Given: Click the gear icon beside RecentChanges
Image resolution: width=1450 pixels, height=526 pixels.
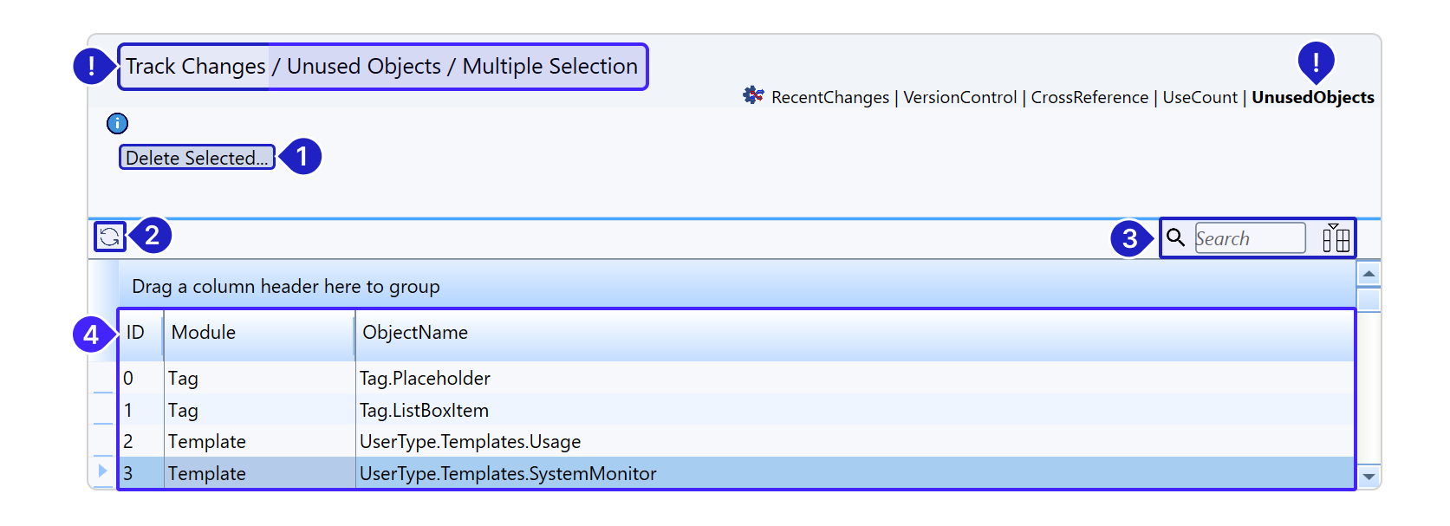Looking at the screenshot, I should click(x=753, y=95).
